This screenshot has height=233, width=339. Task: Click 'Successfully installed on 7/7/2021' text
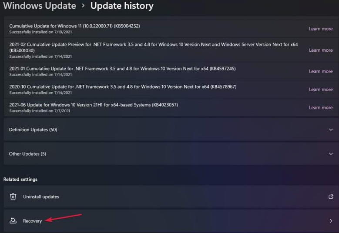pos(40,111)
